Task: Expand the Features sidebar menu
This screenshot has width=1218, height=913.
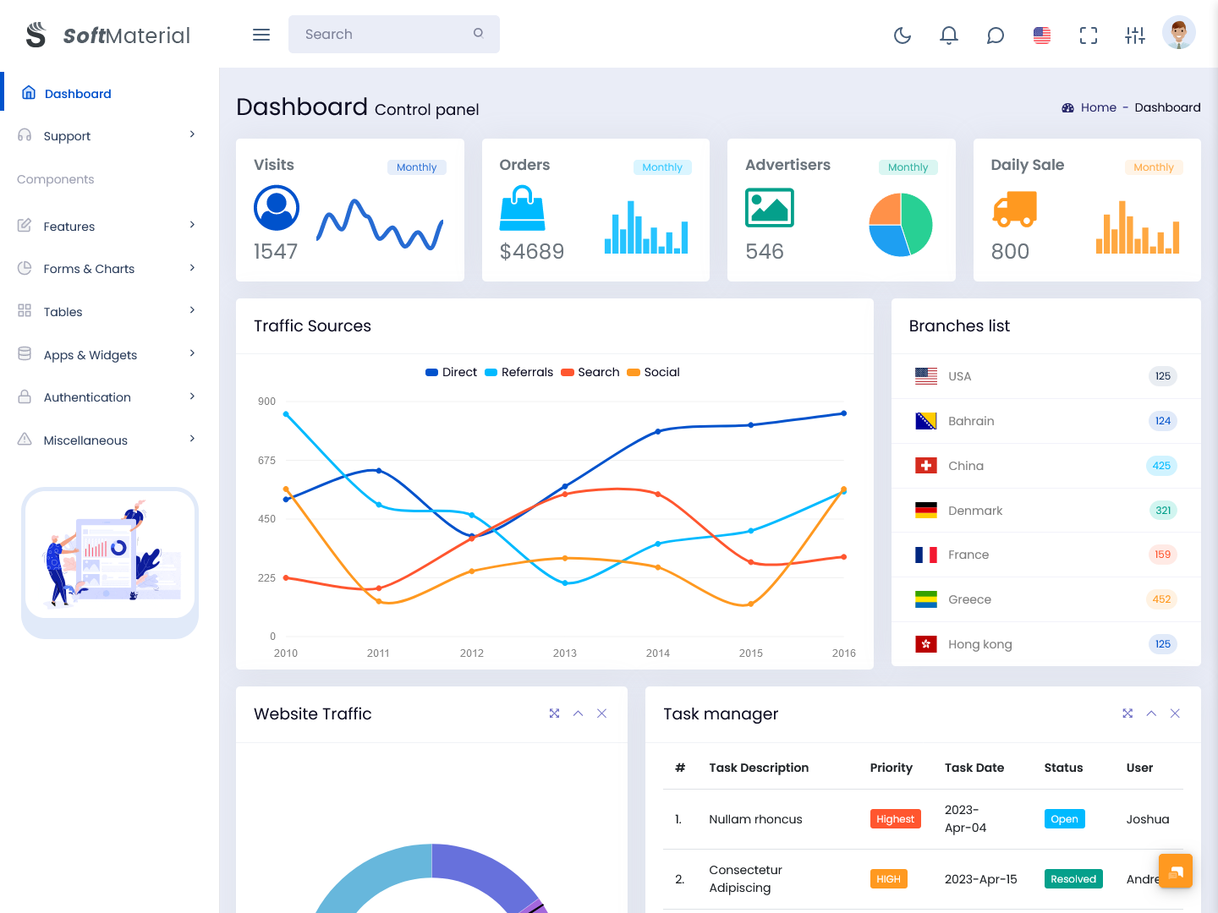Action: [110, 226]
